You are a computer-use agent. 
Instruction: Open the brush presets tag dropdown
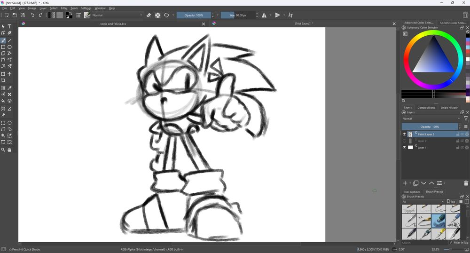pos(423,202)
